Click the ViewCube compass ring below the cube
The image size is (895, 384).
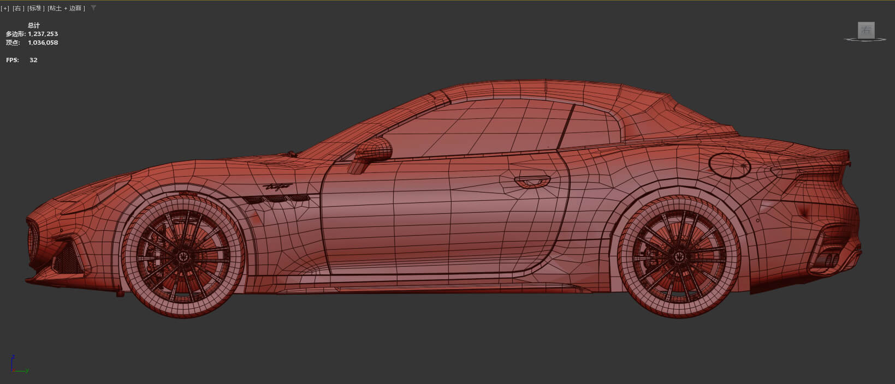click(x=866, y=40)
